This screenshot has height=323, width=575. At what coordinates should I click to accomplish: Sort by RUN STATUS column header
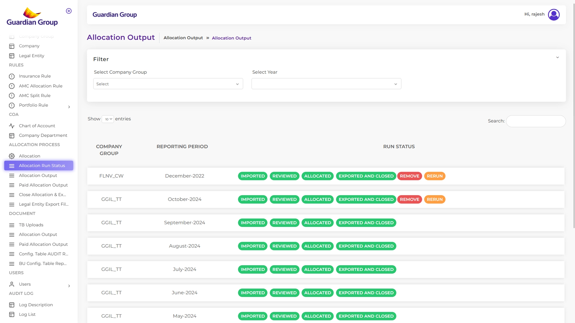point(399,147)
